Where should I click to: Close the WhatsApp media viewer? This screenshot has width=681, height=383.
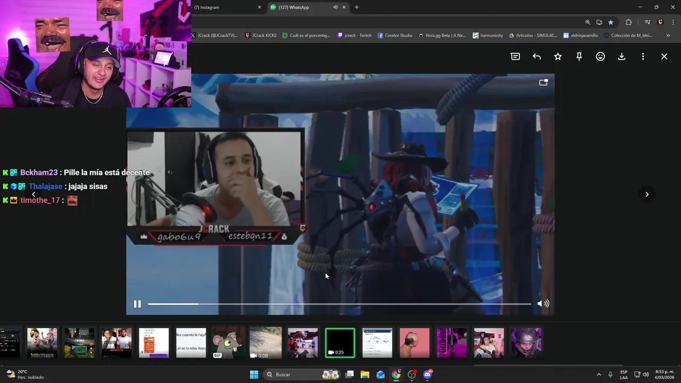click(664, 56)
